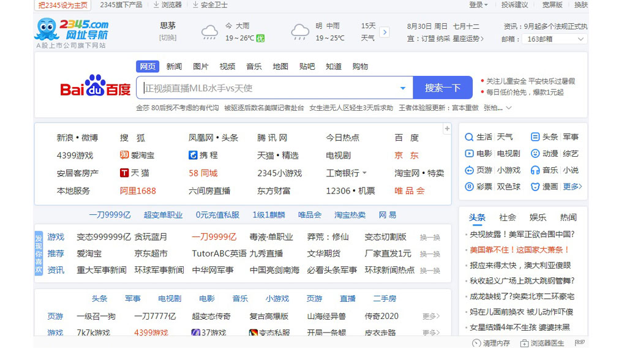Viewport: 627px width, 349px height.
Task: Select 二手房 category link
Action: pyautogui.click(x=385, y=299)
